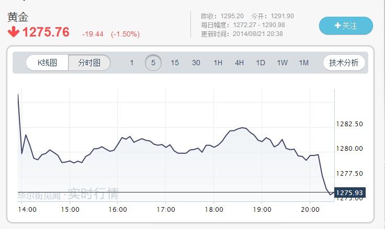
Task: Click the 华尔街见闻 实时行情 watermark
Action: coord(68,195)
